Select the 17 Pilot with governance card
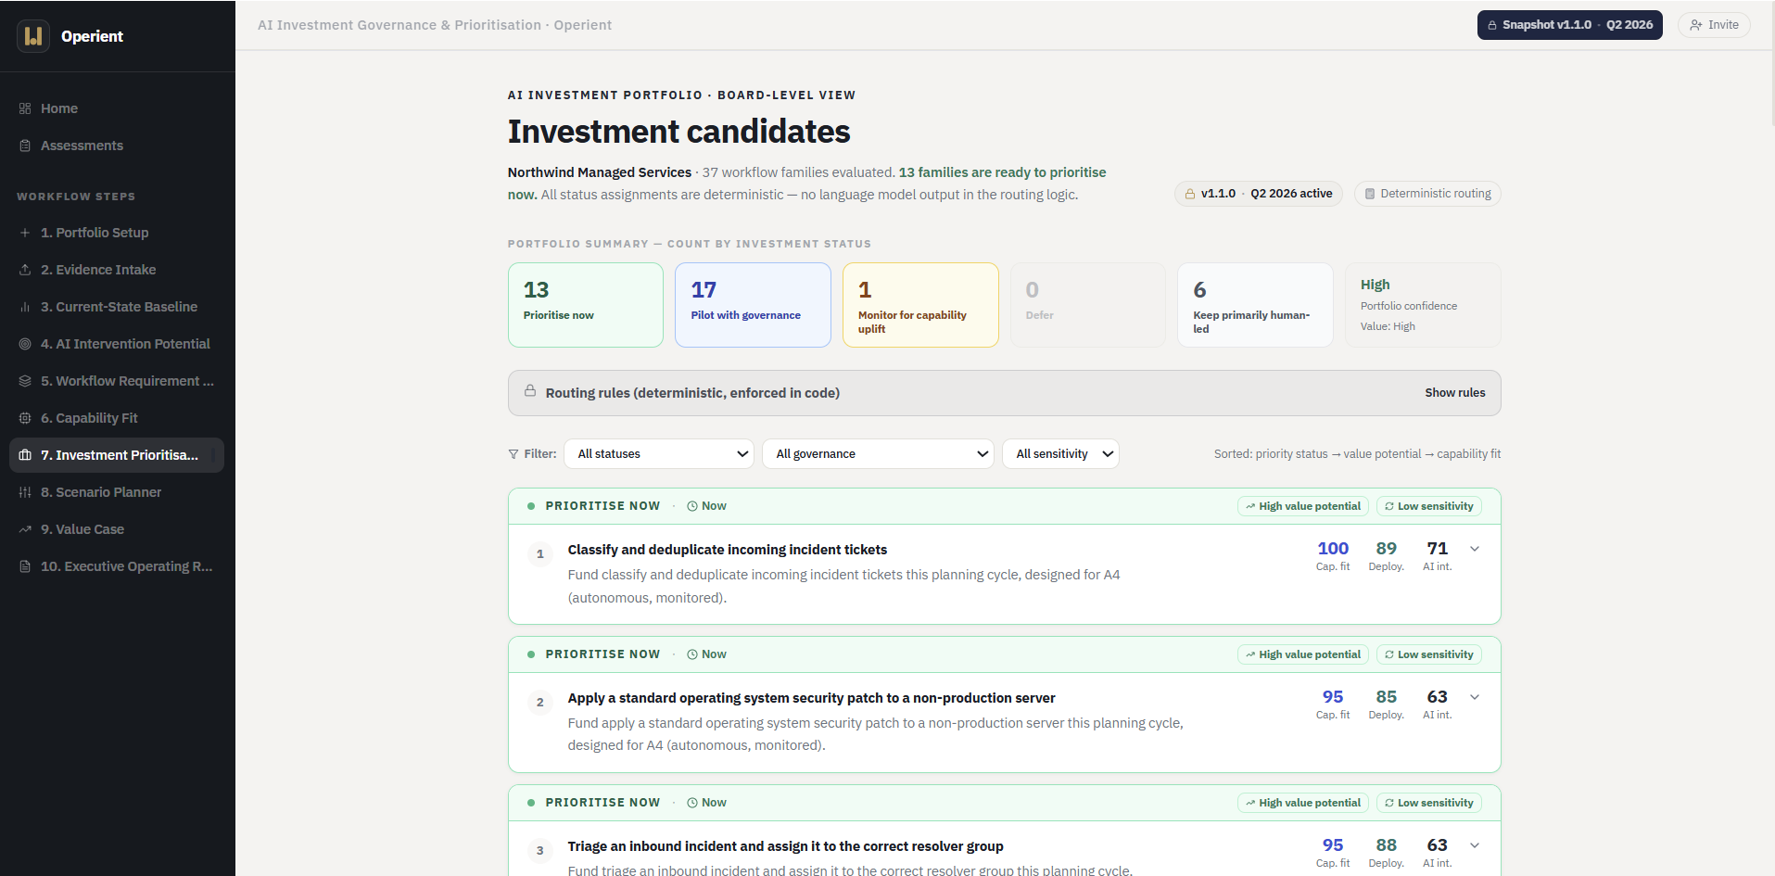1775x876 pixels. [753, 305]
